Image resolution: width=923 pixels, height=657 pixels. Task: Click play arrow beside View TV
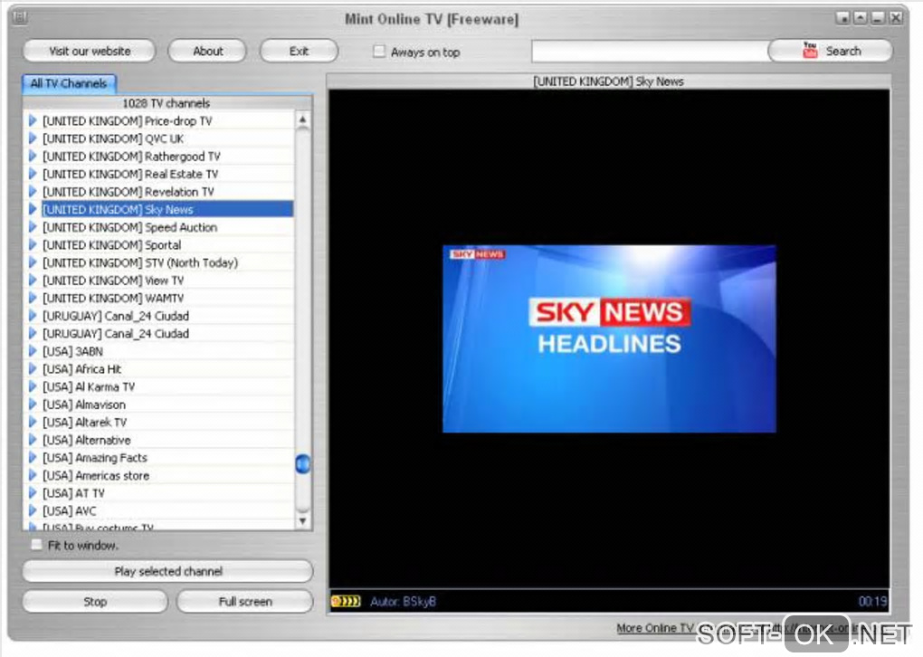click(33, 281)
